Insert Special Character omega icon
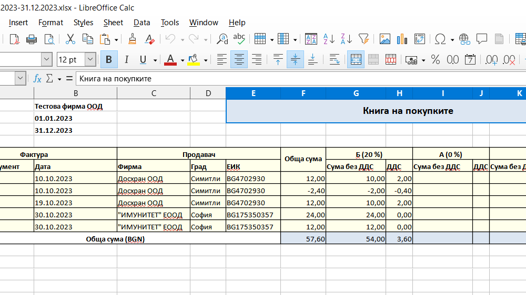Viewport: 526px width, 295px height. pyautogui.click(x=440, y=39)
